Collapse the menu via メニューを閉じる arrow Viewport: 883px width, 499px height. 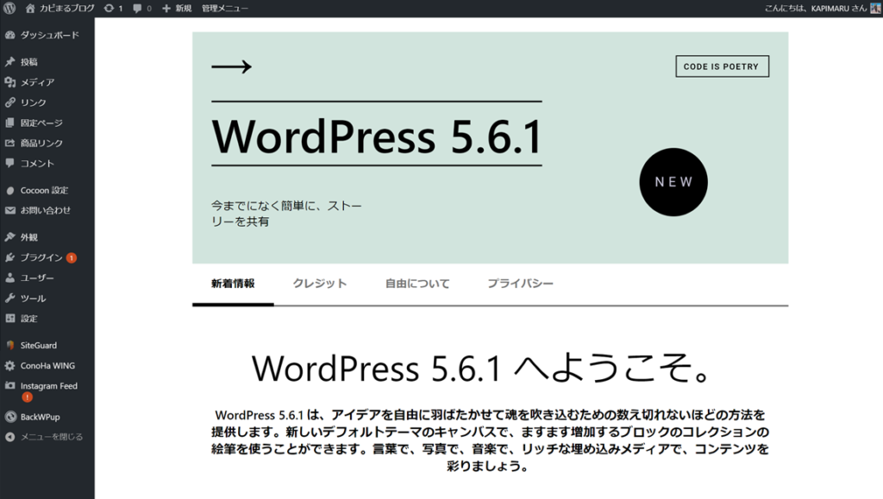click(9, 437)
